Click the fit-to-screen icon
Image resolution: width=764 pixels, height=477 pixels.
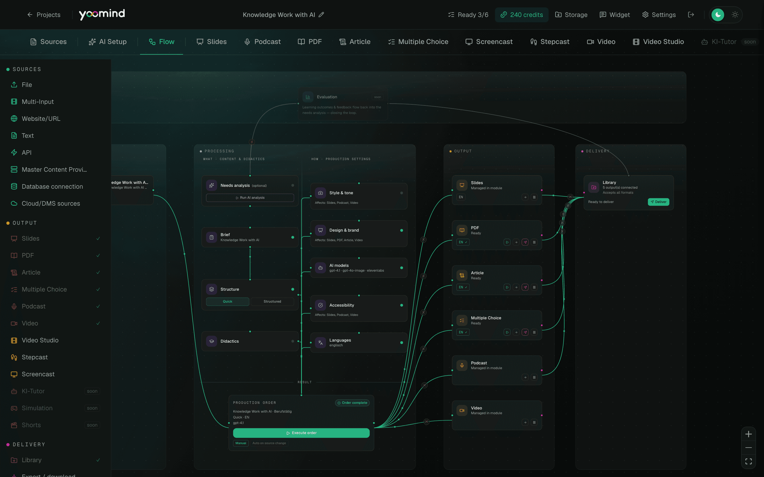tap(749, 461)
